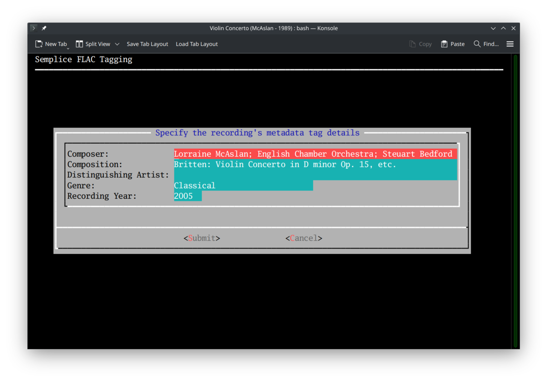Switch to the Violin Concerto bash tab
The width and height of the screenshot is (548, 382).
coord(273,28)
